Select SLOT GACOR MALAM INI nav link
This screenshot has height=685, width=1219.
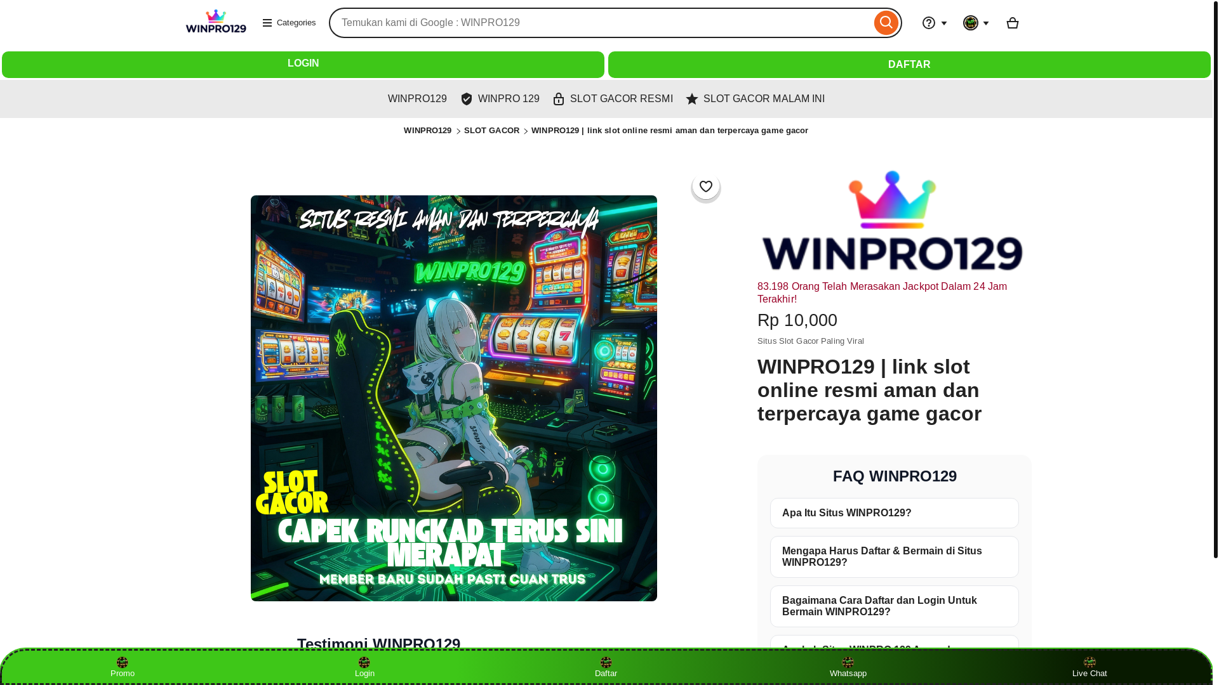pos(755,99)
